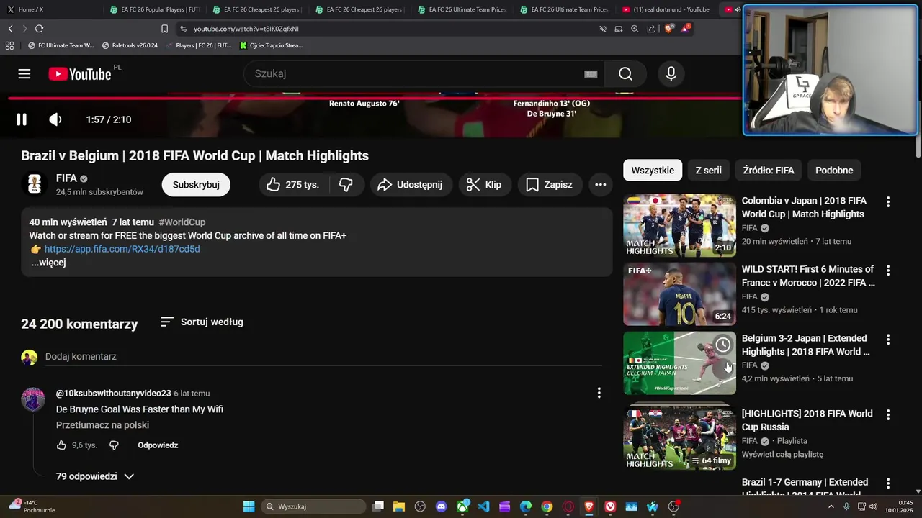
Task: Go back with the browser back arrow
Action: [10, 29]
